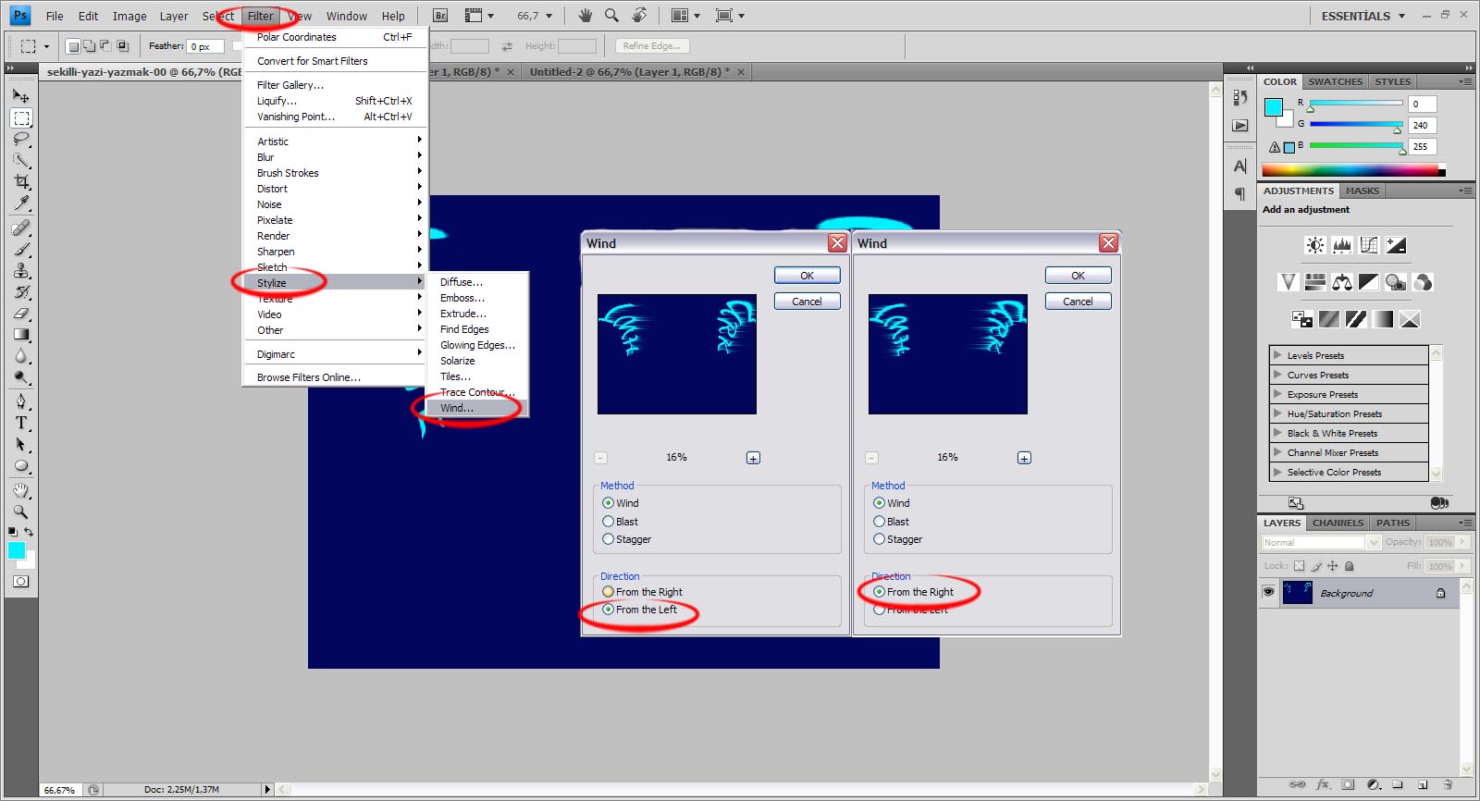
Task: Click Lock all icon in Layers panel
Action: [1349, 566]
